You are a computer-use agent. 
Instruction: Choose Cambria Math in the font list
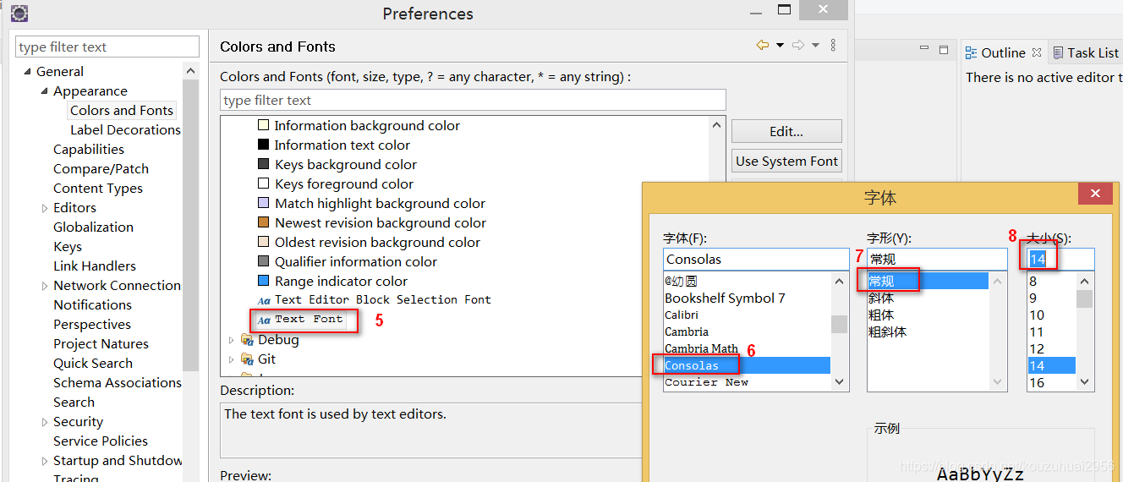tap(701, 348)
